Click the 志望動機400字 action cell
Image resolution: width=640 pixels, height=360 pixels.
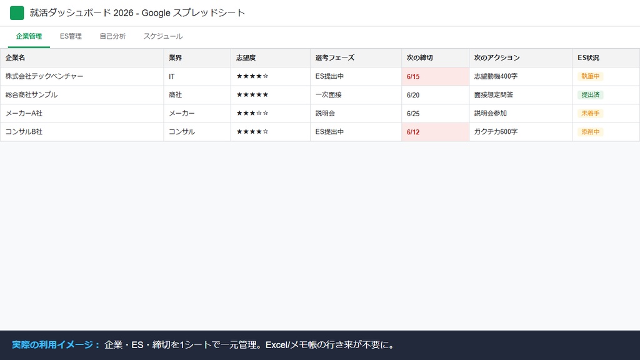(x=521, y=76)
